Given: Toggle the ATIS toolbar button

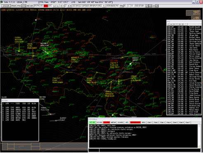Looking at the screenshot, I should pyautogui.click(x=24, y=6).
